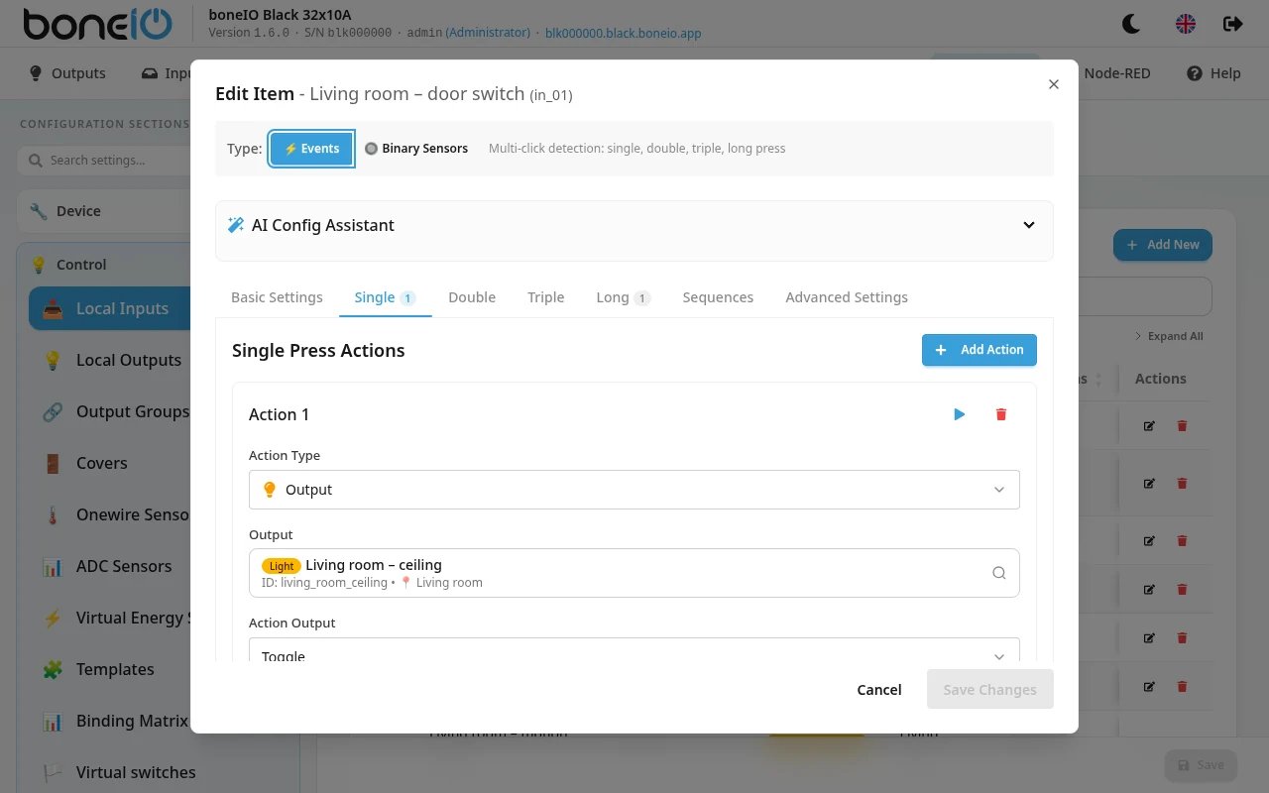The image size is (1269, 793).
Task: Click Cancel in the edit dialog
Action: 879,690
